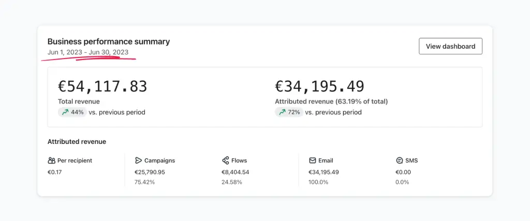Click the Campaigns label

(159, 160)
